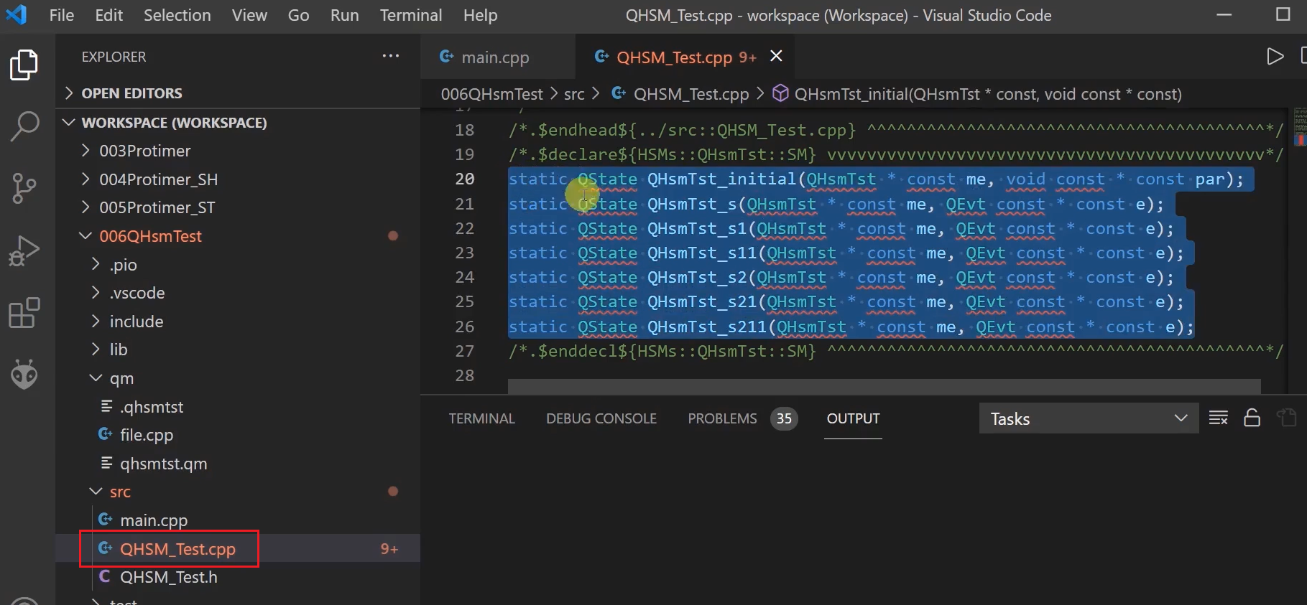Open Explorer more actions ellipsis

[x=390, y=56]
